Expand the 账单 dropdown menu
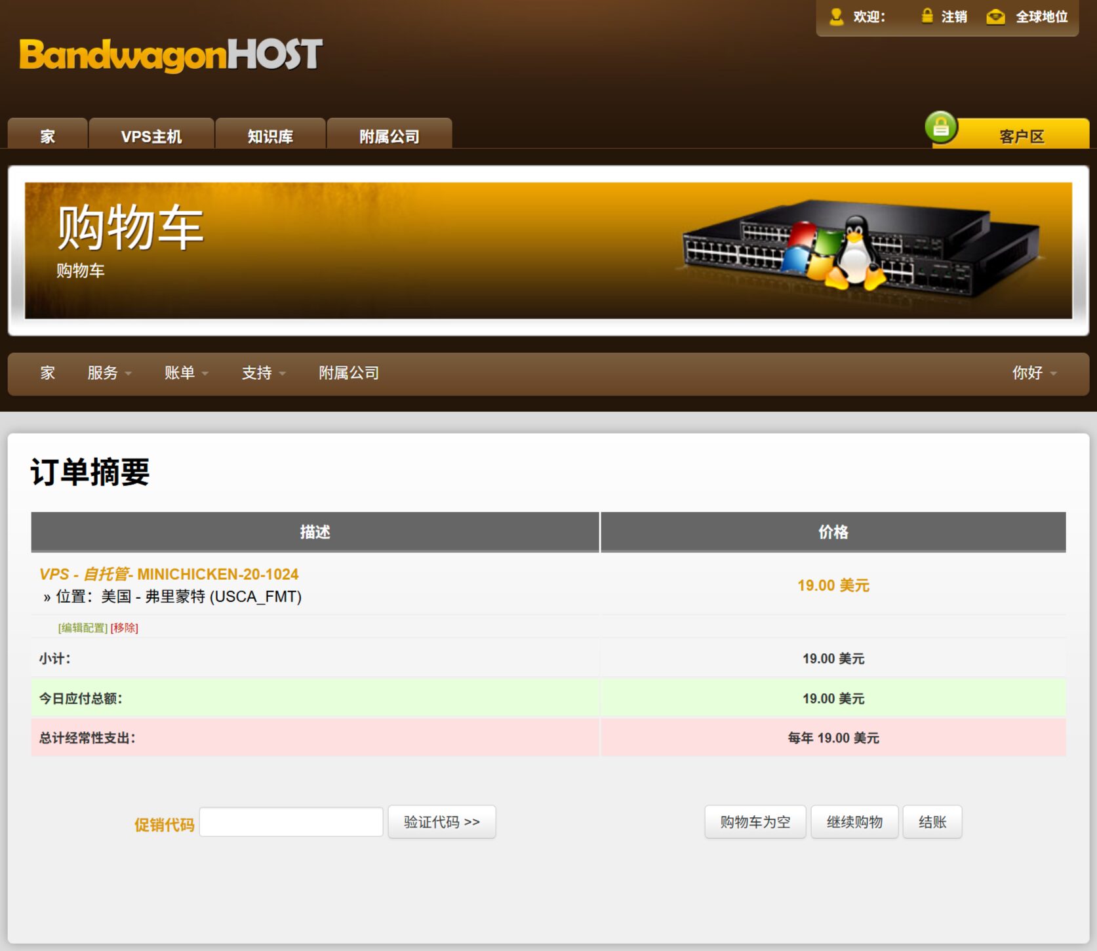The width and height of the screenshot is (1097, 951). coord(186,373)
